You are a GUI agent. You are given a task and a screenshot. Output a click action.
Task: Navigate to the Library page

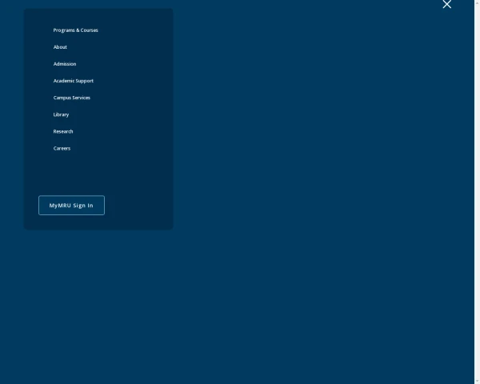pos(61,114)
